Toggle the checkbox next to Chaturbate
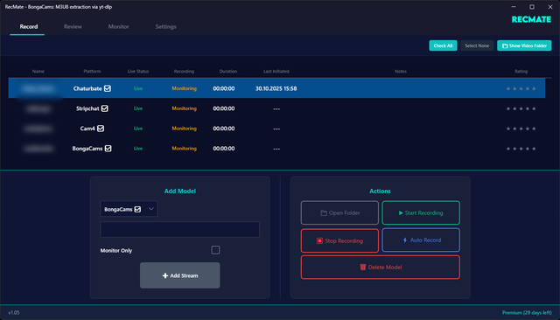 tap(108, 88)
